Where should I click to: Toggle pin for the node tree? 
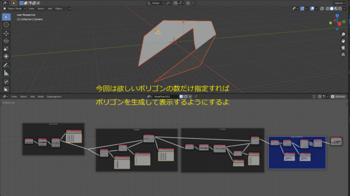pos(196,97)
